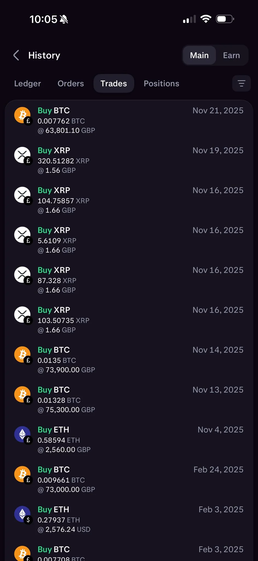Tap Bitcoin icon of Nov 14 trade

22,354
